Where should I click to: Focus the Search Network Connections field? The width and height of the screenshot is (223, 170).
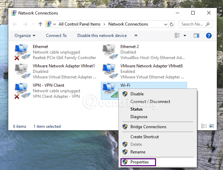coord(195,24)
